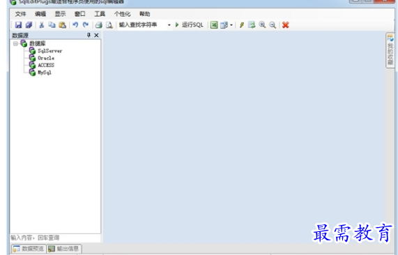
Task: Open the 我的收藏 side panel tab
Action: click(390, 50)
